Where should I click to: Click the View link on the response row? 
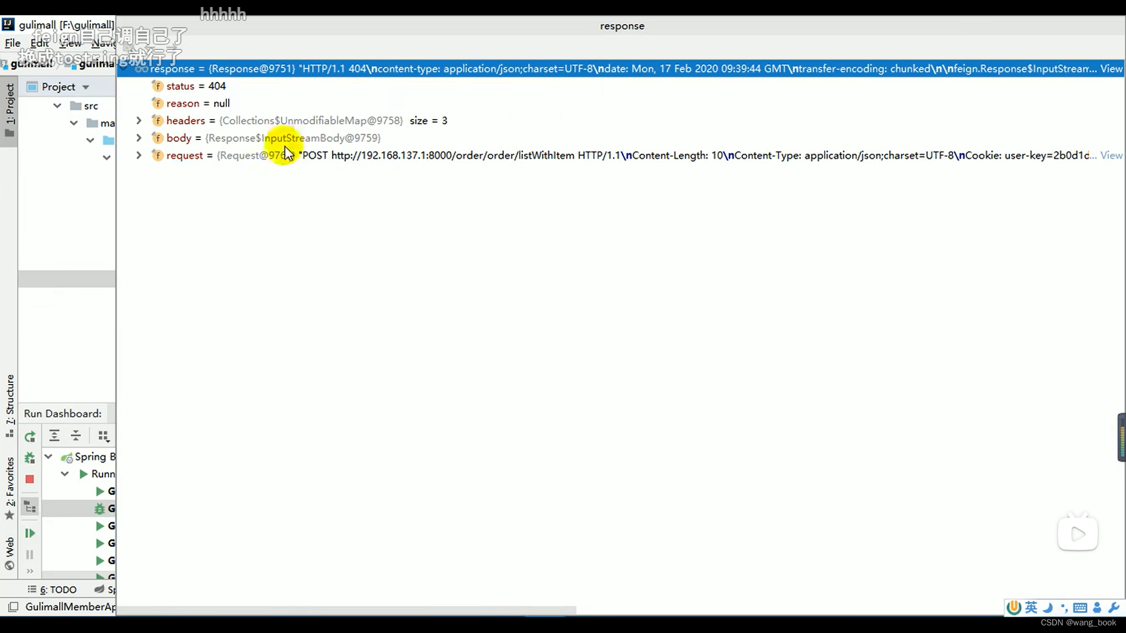[1111, 69]
